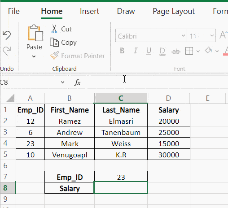
Task: Select row 6 header
Action: tap(8, 165)
